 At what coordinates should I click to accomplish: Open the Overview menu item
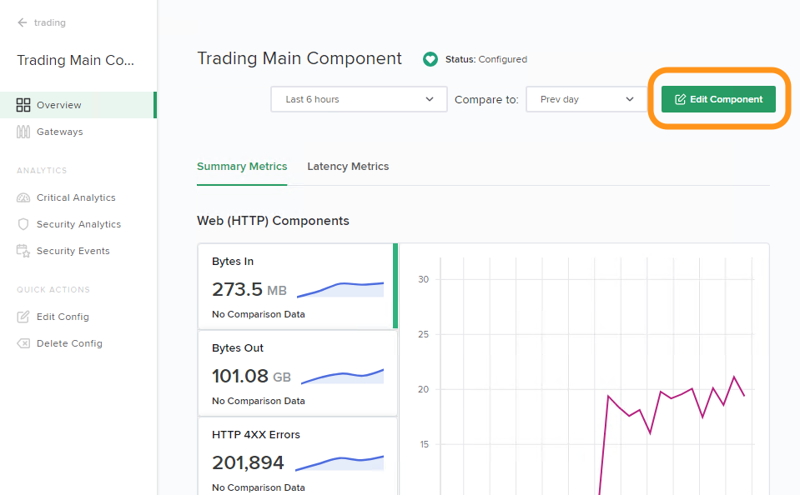[x=78, y=105]
